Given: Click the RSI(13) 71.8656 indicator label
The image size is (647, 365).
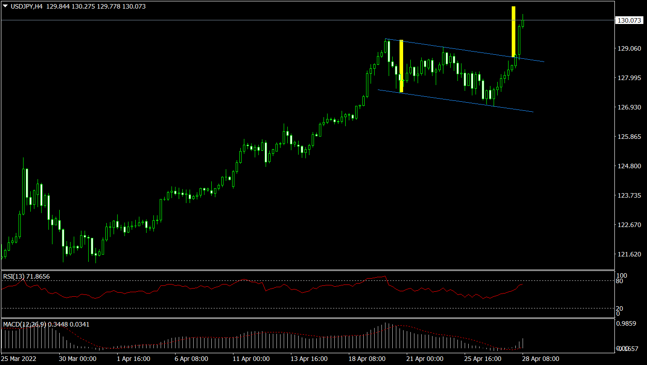Looking at the screenshot, I should pos(26,276).
